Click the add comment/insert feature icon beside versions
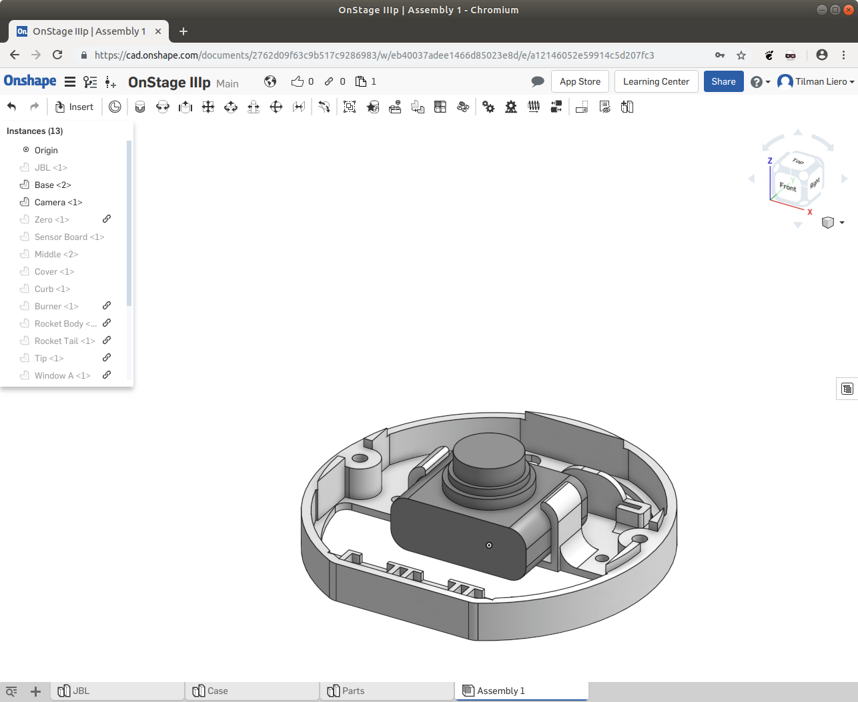 coord(111,82)
